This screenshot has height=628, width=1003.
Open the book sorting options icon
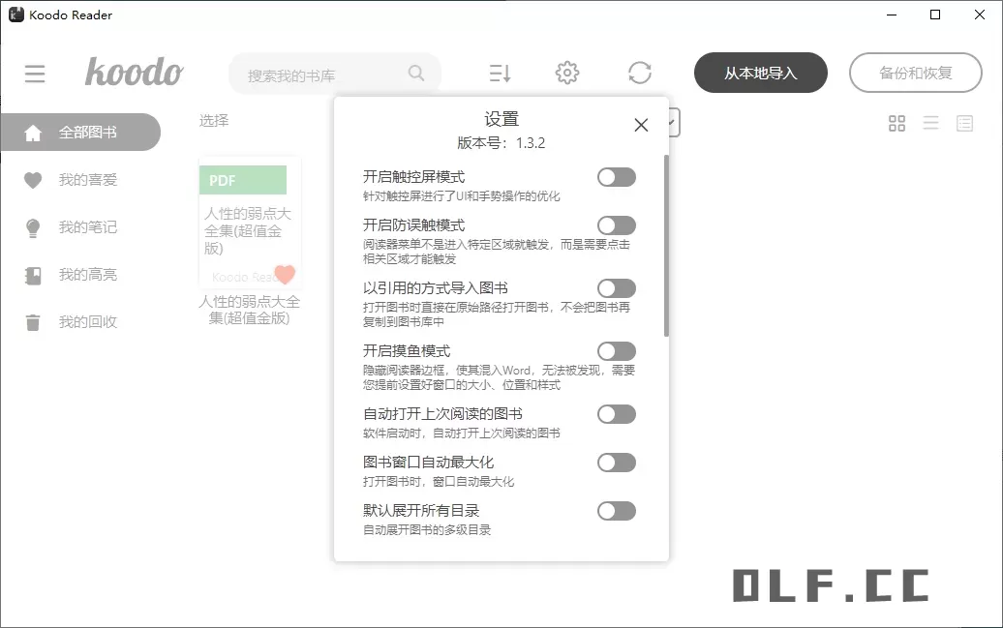point(498,73)
